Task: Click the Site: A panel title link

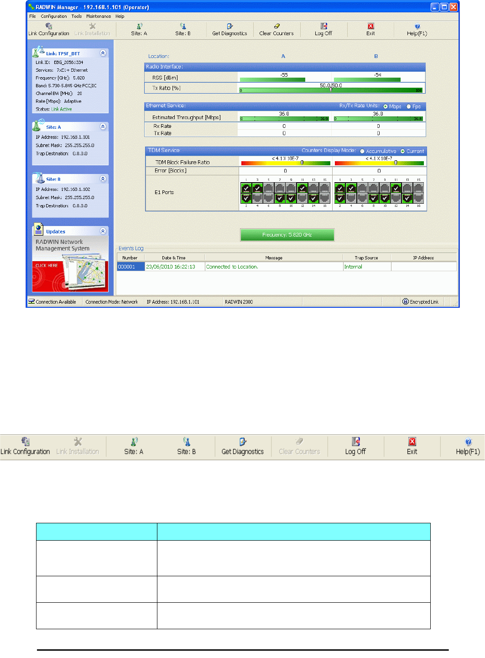Action: click(53, 127)
